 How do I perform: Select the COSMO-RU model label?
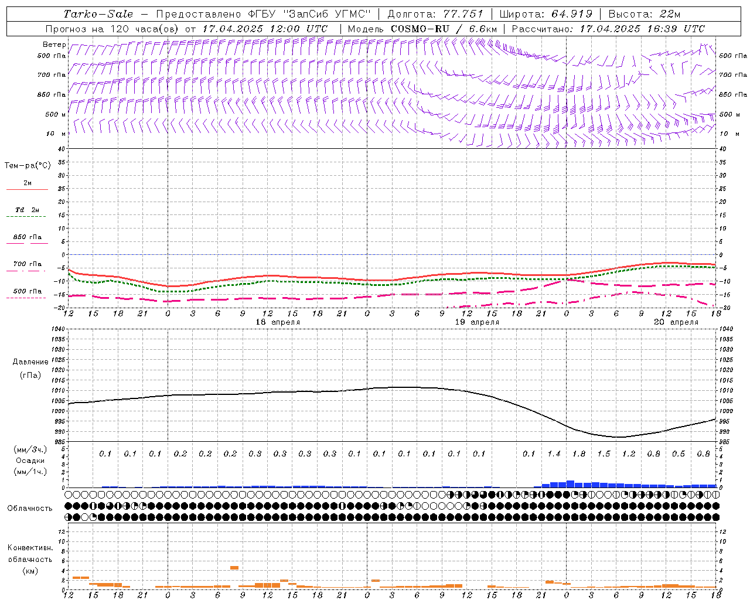coord(420,29)
